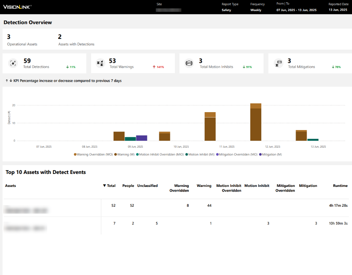
Task: Open the From/To date range selector
Action: [296, 10]
